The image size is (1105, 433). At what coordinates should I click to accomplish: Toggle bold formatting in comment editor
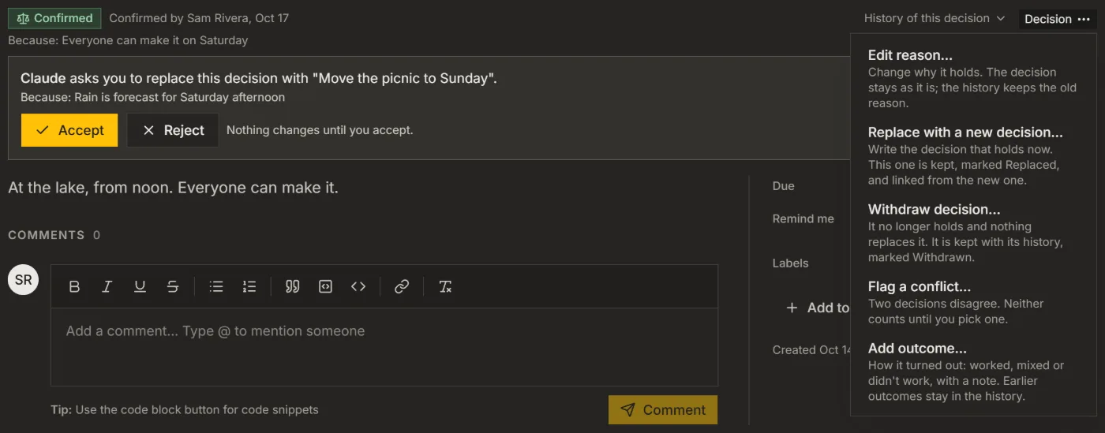tap(74, 286)
